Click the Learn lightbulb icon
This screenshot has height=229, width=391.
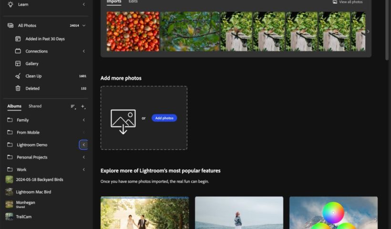tap(10, 4)
